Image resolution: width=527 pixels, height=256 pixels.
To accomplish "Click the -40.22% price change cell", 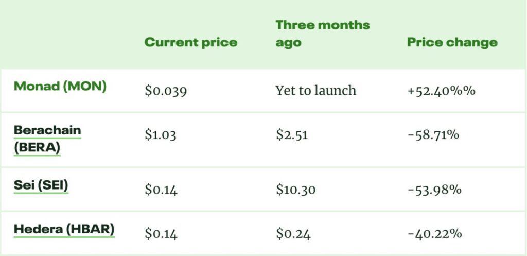I will [434, 234].
